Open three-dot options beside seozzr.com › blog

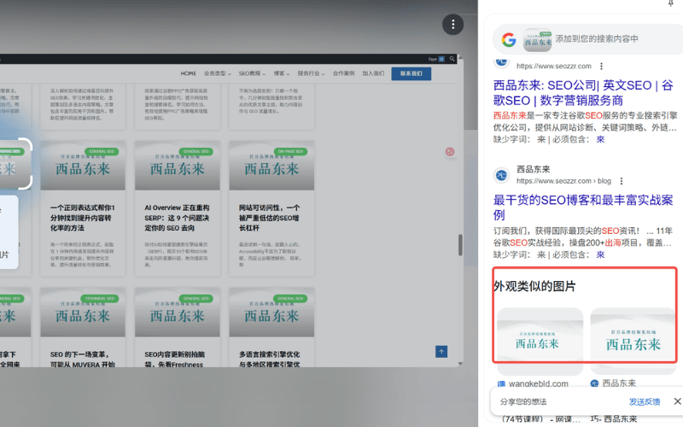point(622,181)
